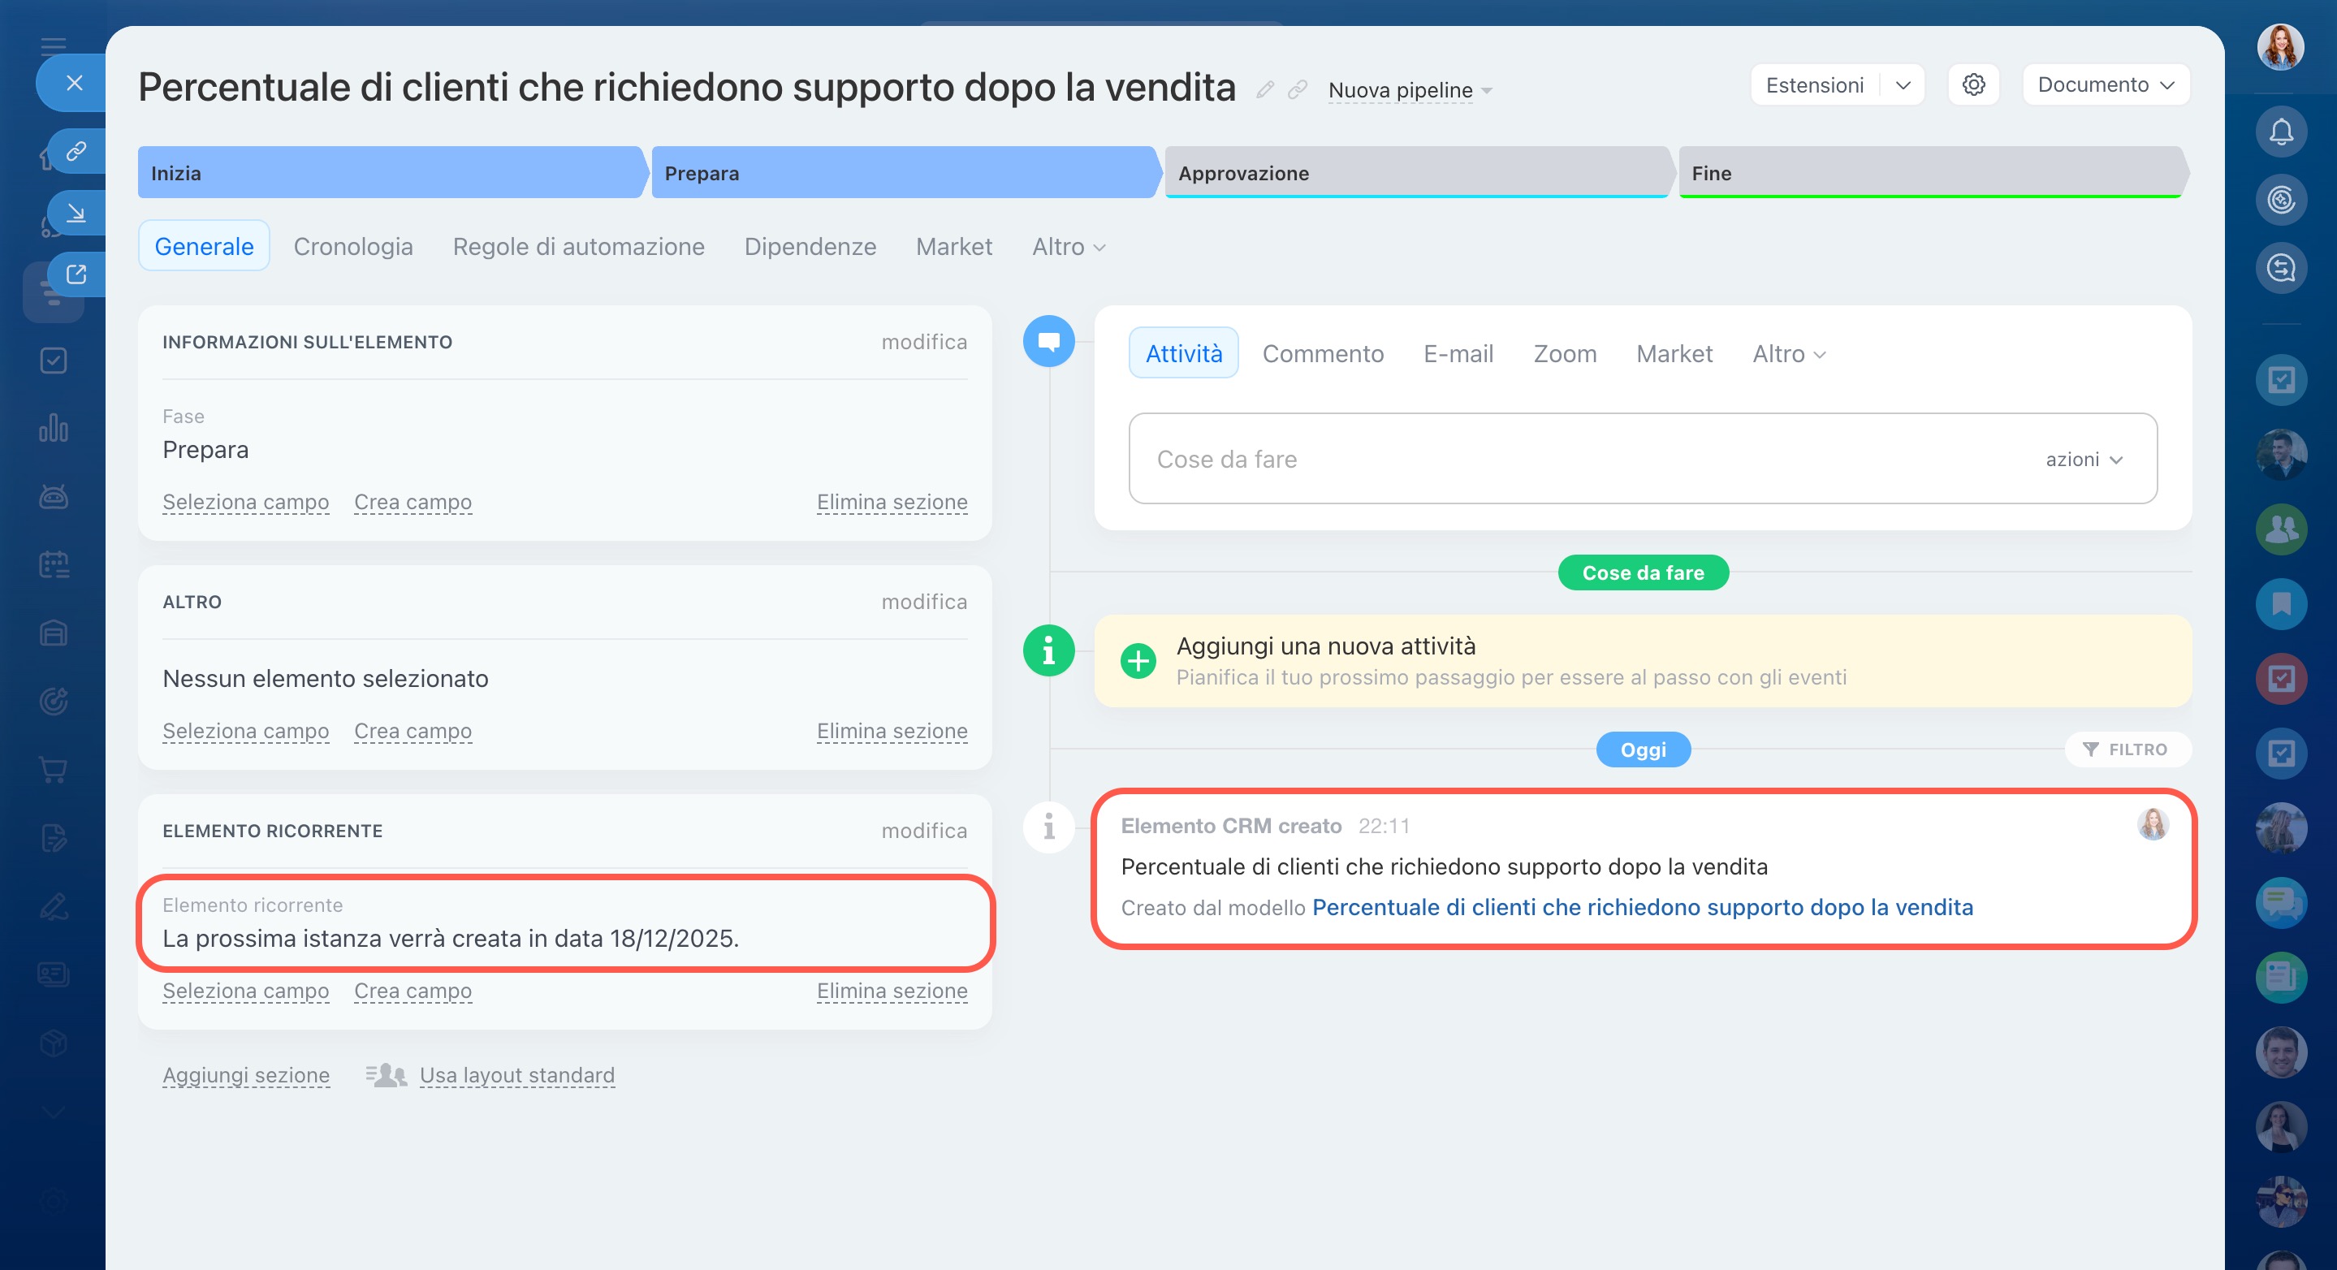Select the Commento tab
This screenshot has height=1270, width=2337.
(x=1322, y=353)
